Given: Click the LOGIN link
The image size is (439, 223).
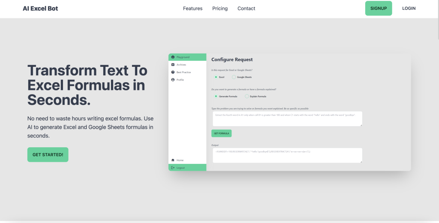Looking at the screenshot, I should pyautogui.click(x=409, y=9).
